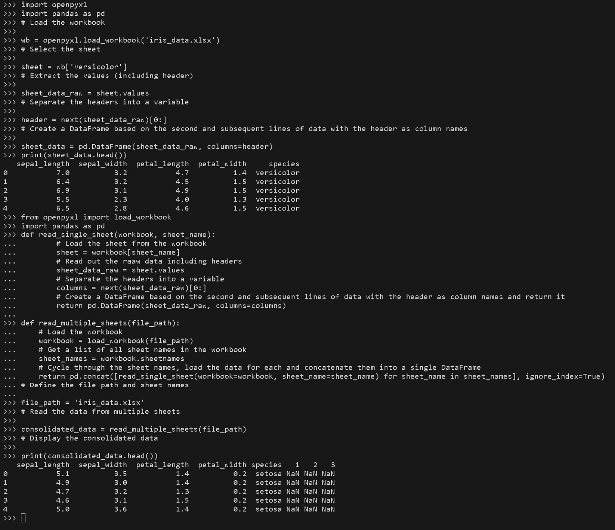Click the print(consolidated_data.head()) command
The image size is (615, 530).
click(x=89, y=456)
